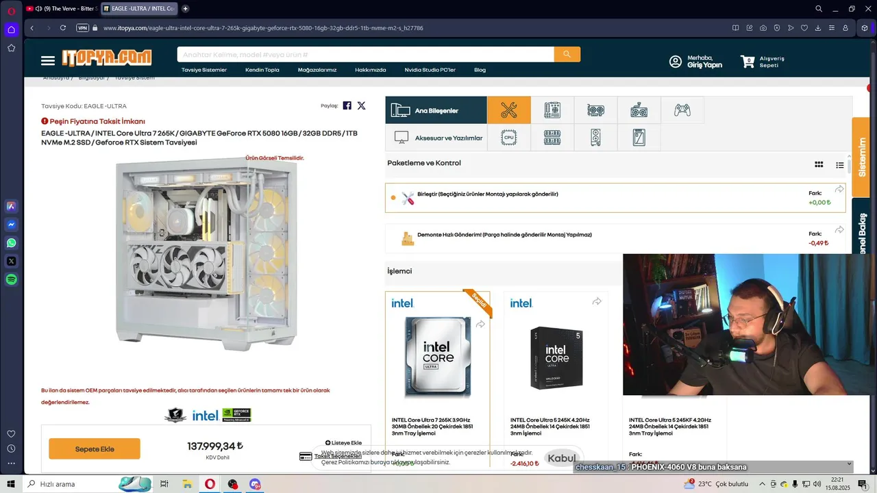Select the SSD storage category icon
The image size is (877, 493).
coord(639,137)
